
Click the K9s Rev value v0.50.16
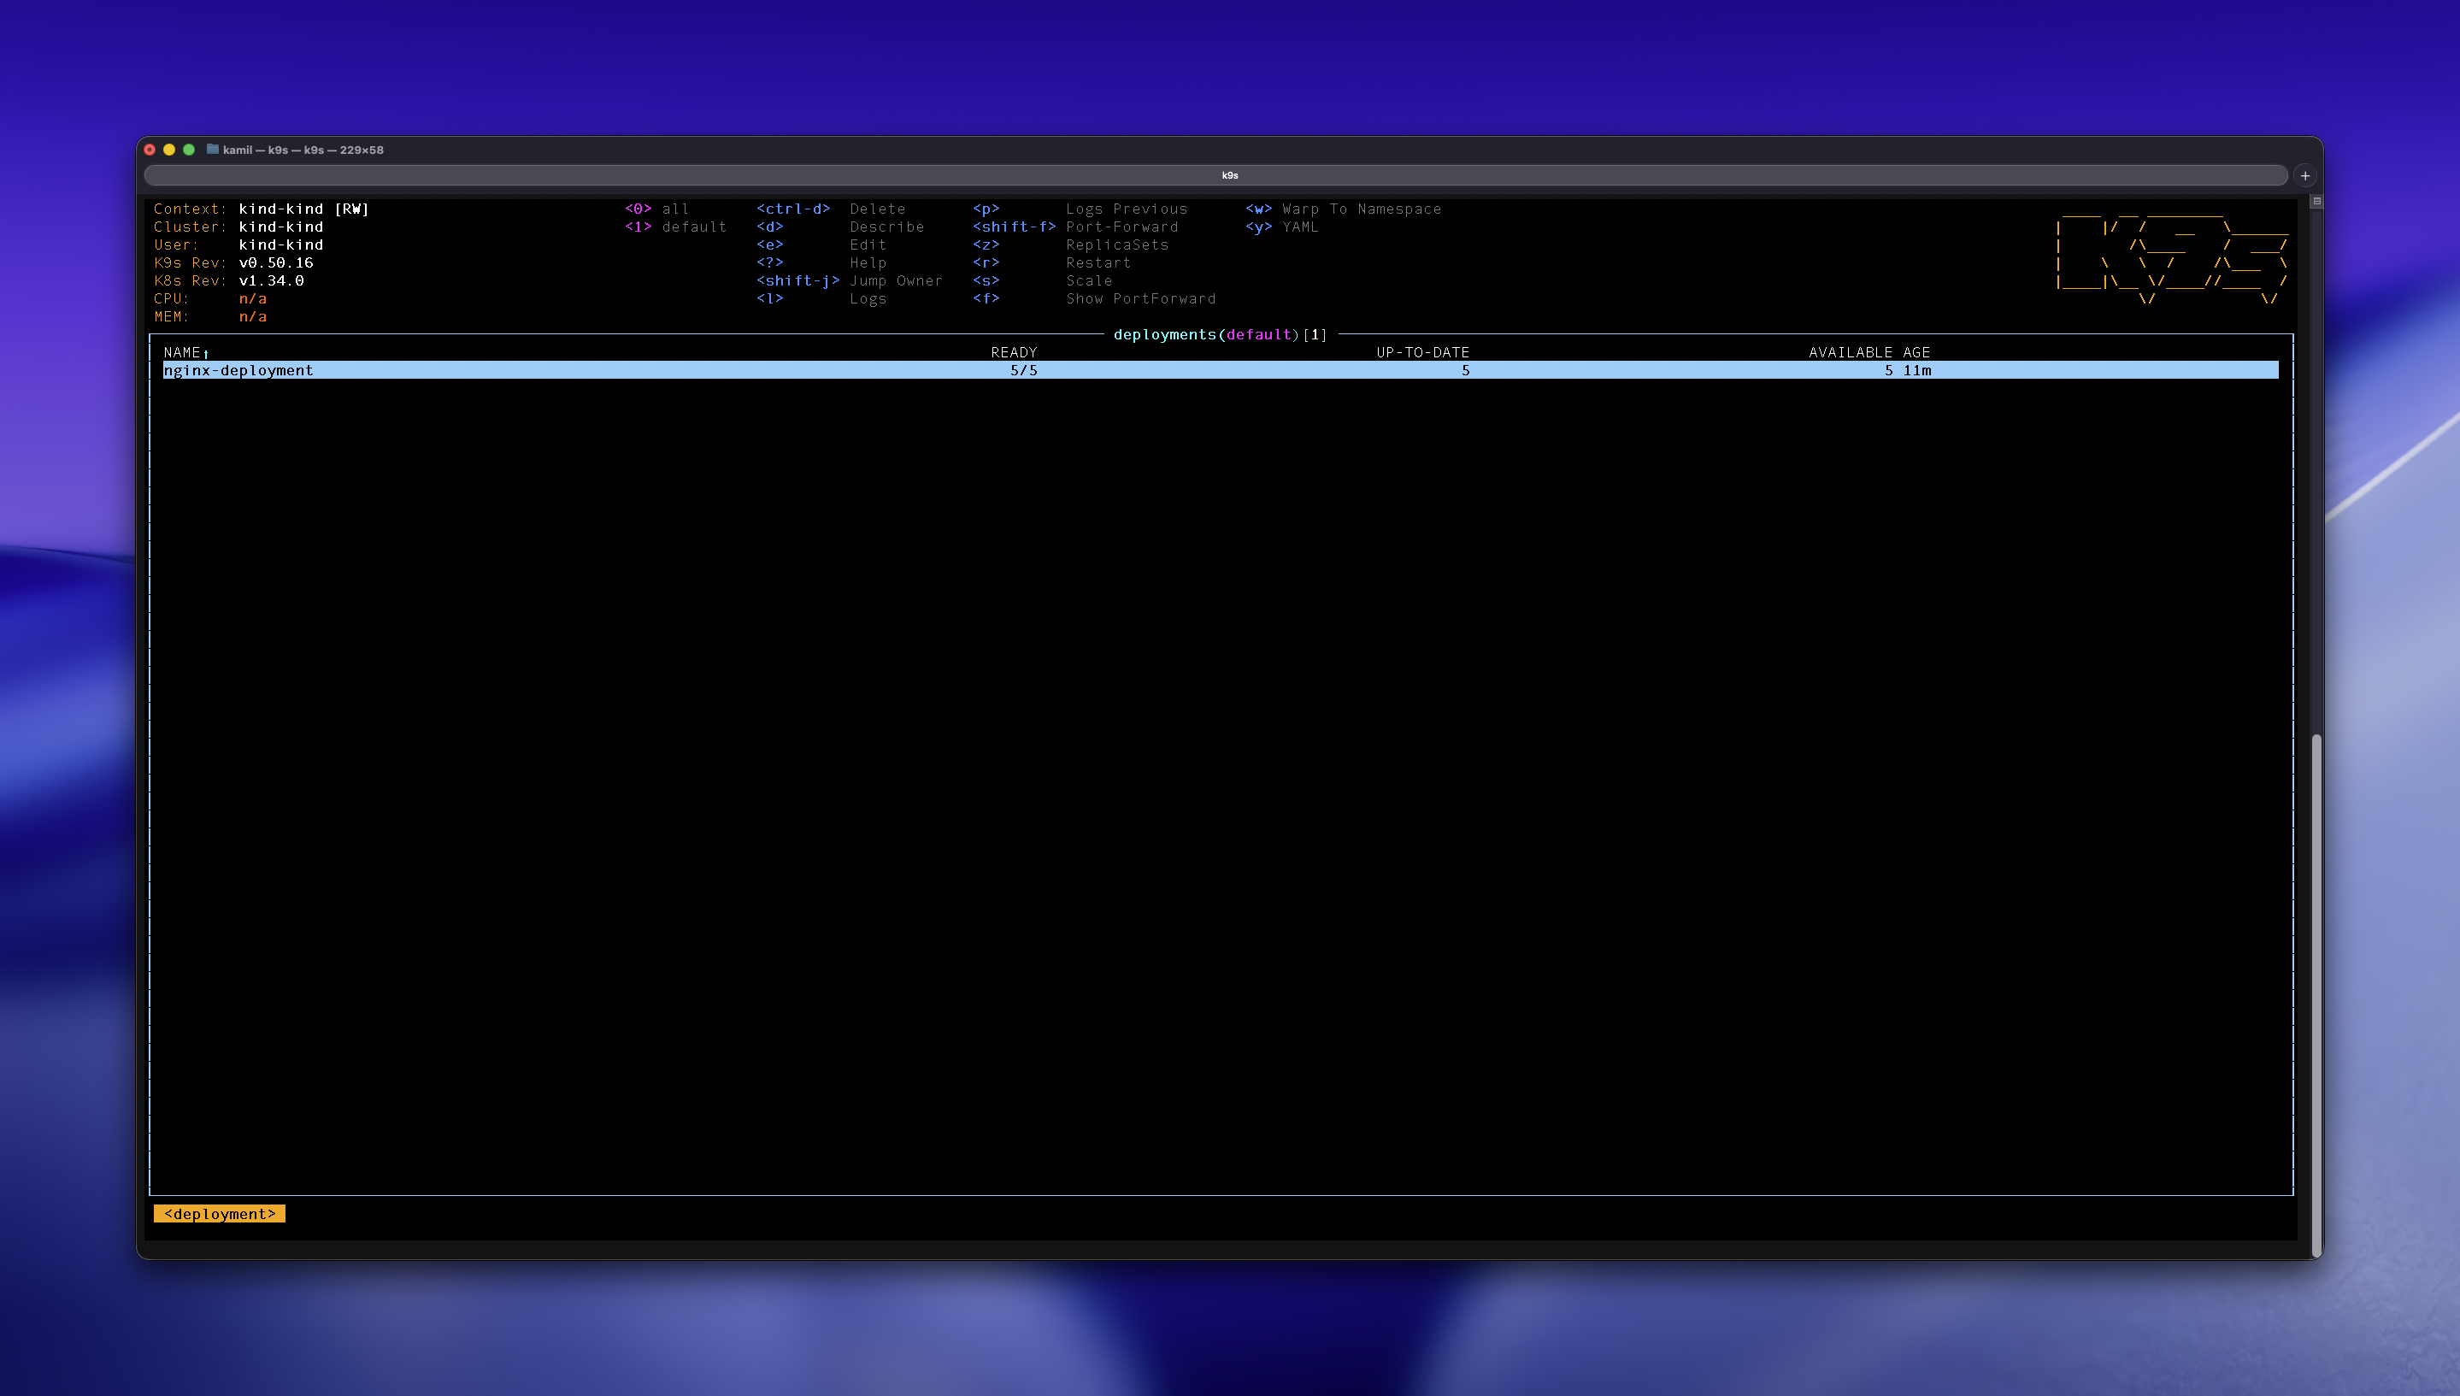point(276,262)
